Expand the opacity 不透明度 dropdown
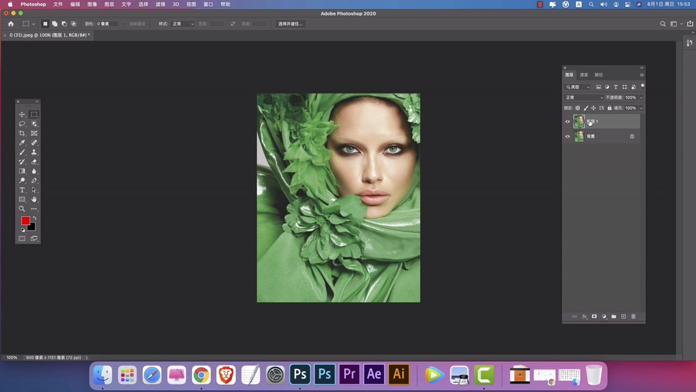Image resolution: width=696 pixels, height=392 pixels. click(640, 97)
